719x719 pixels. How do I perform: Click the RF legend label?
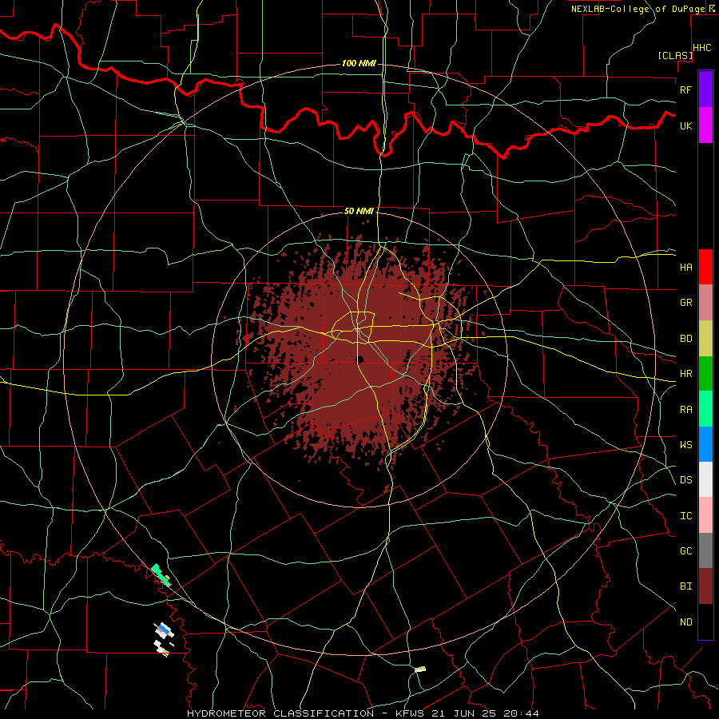[686, 89]
